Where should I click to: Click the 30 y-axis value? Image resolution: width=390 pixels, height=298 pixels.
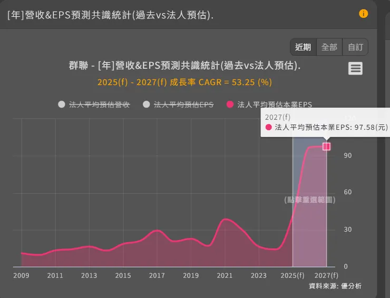click(x=348, y=230)
